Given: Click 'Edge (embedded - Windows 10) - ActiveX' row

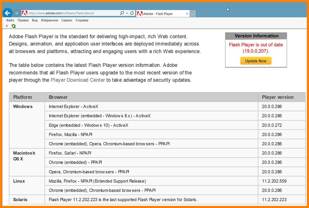Looking at the screenshot, I should tap(151, 125).
